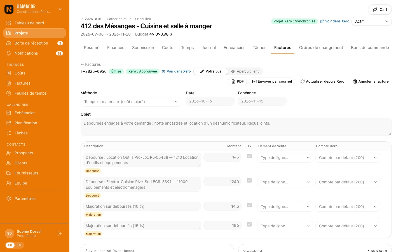
Task: Open the Ordres de changement tab
Action: point(321,48)
